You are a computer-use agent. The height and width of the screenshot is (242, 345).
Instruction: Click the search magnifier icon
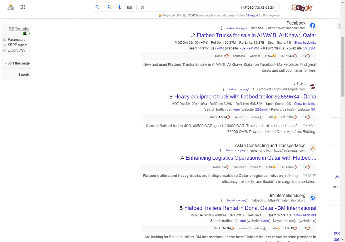point(97,7)
